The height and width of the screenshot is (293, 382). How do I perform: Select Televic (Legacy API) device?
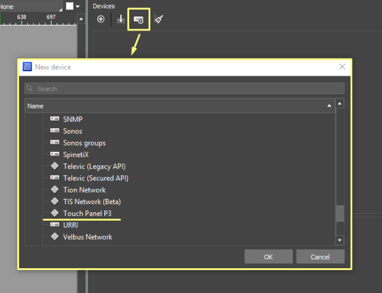94,167
